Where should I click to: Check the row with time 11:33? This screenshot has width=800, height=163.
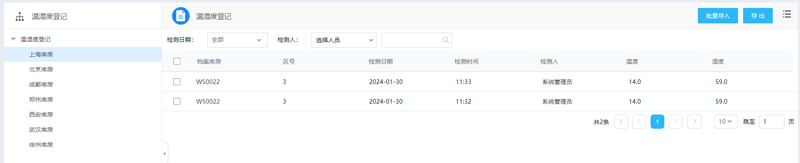pyautogui.click(x=177, y=81)
